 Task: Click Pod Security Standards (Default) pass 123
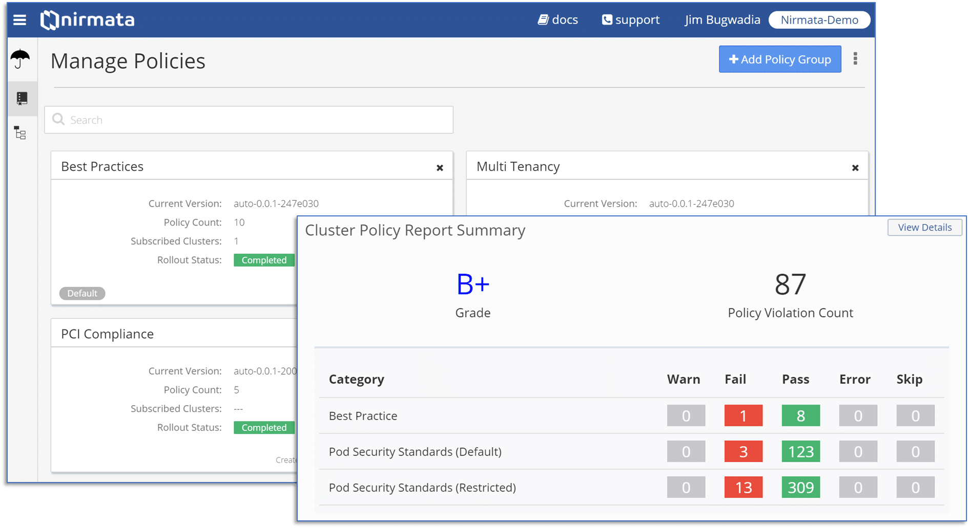[801, 451]
